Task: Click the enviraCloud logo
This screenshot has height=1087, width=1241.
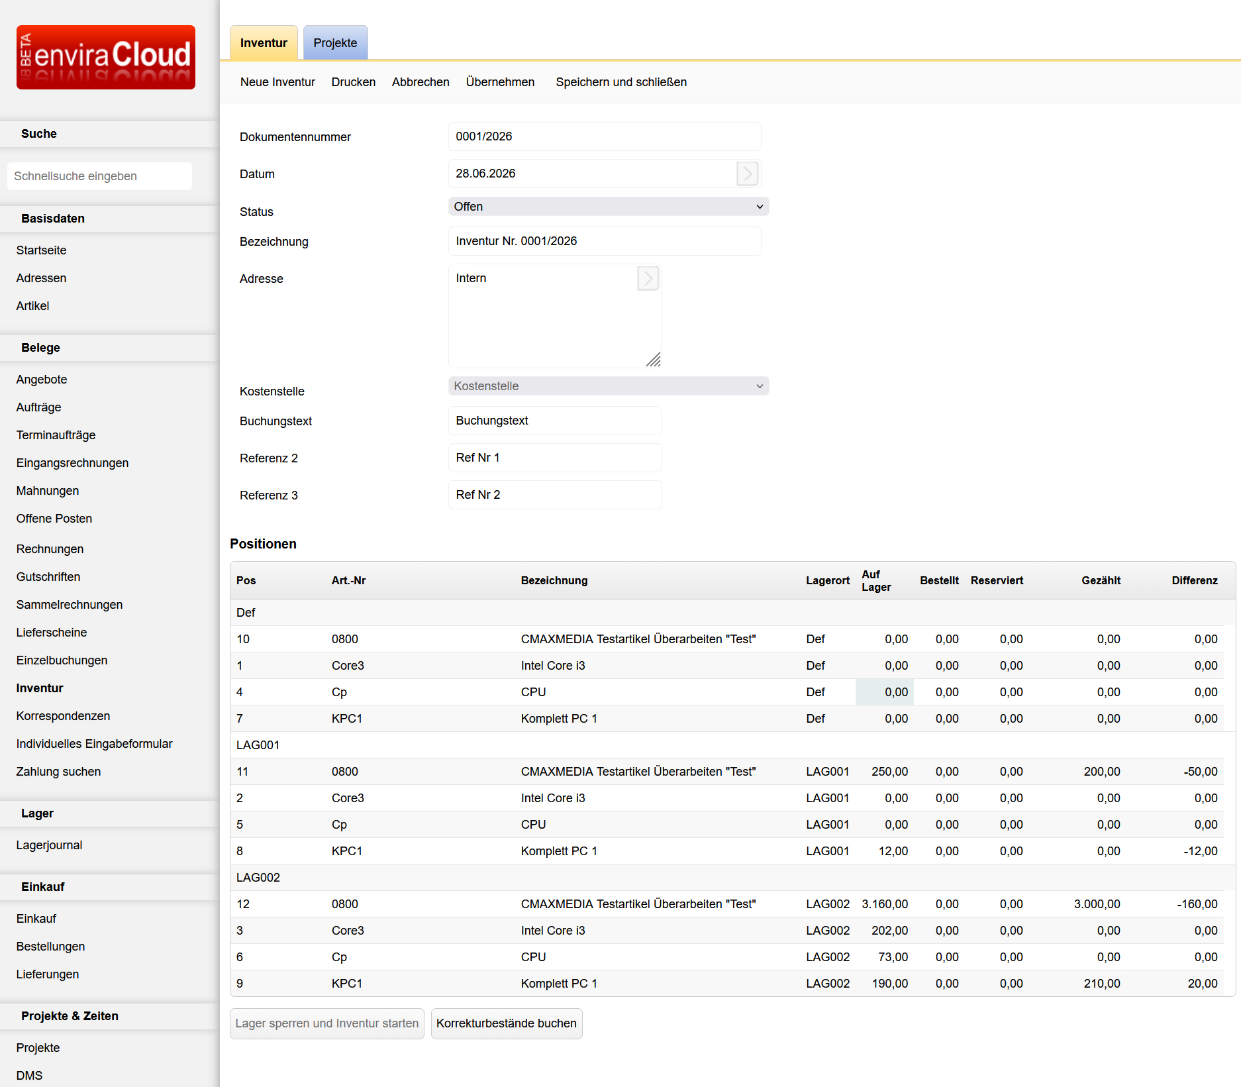Action: [x=106, y=57]
